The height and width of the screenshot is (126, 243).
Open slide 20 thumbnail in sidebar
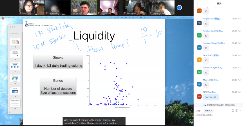pos(15,103)
